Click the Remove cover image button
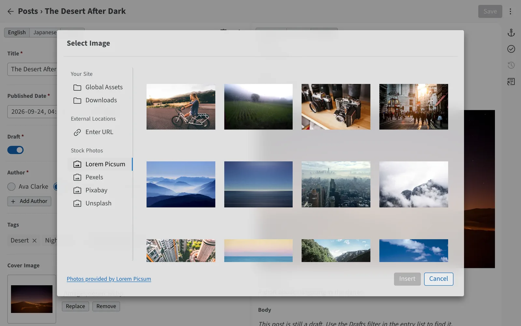The height and width of the screenshot is (326, 521). [106, 306]
